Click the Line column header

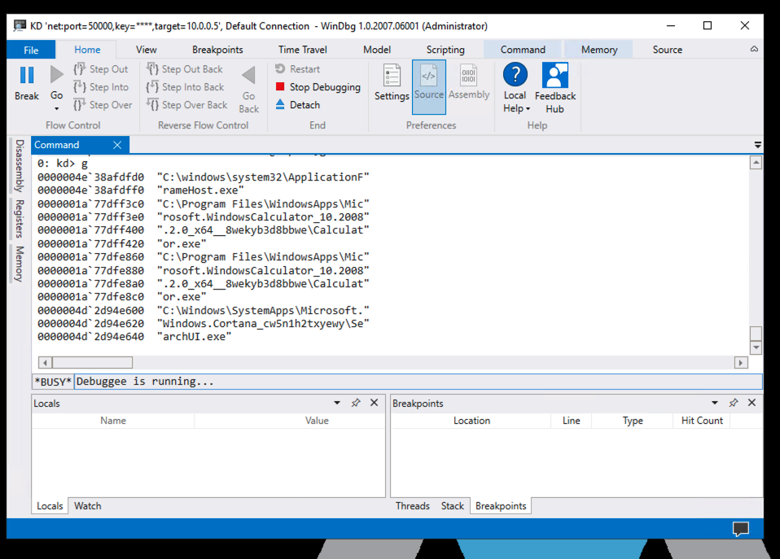[571, 421]
